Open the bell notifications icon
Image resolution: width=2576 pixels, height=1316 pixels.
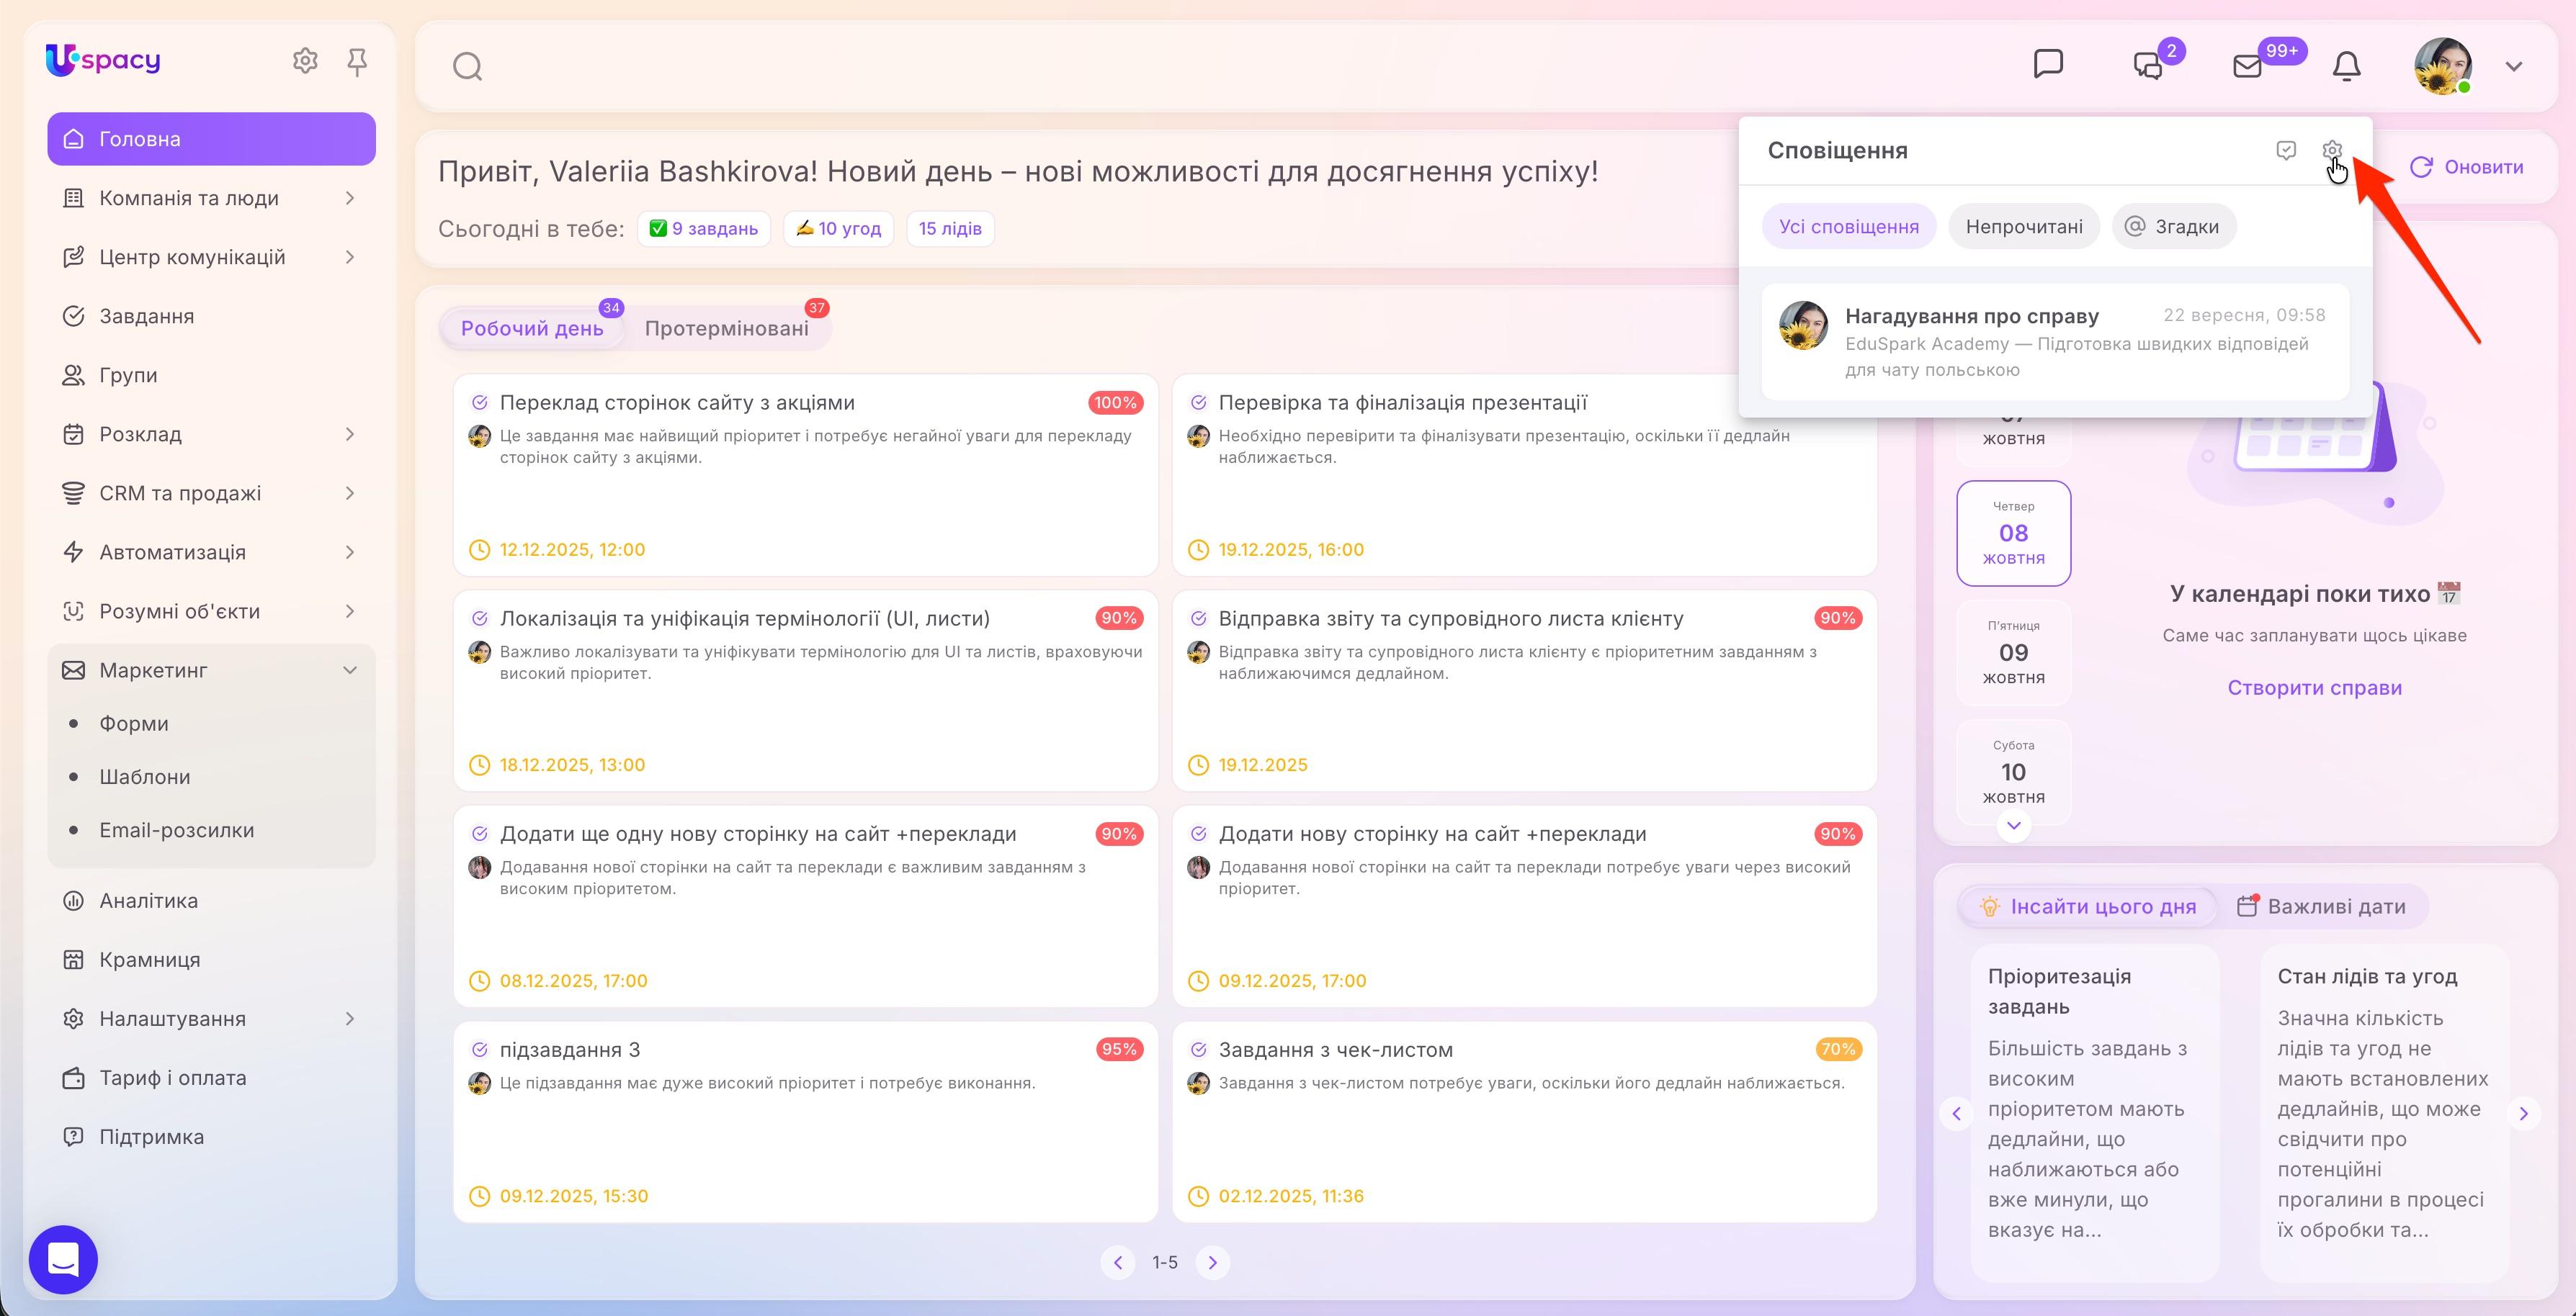pyautogui.click(x=2346, y=66)
